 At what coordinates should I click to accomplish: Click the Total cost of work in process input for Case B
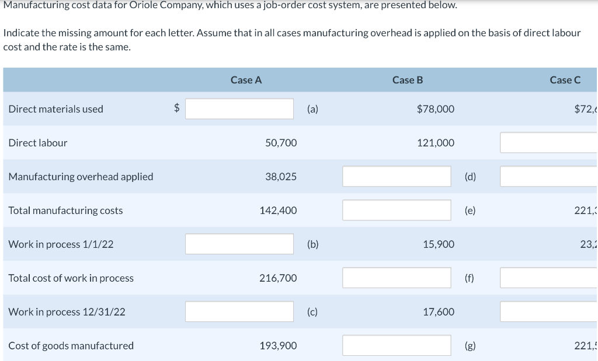click(x=396, y=277)
